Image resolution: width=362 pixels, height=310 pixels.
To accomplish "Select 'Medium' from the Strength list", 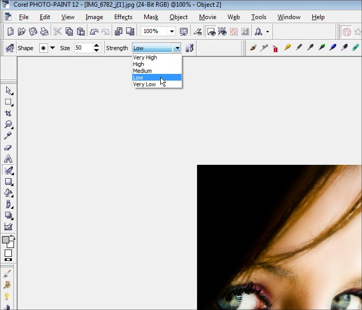I will click(x=142, y=71).
